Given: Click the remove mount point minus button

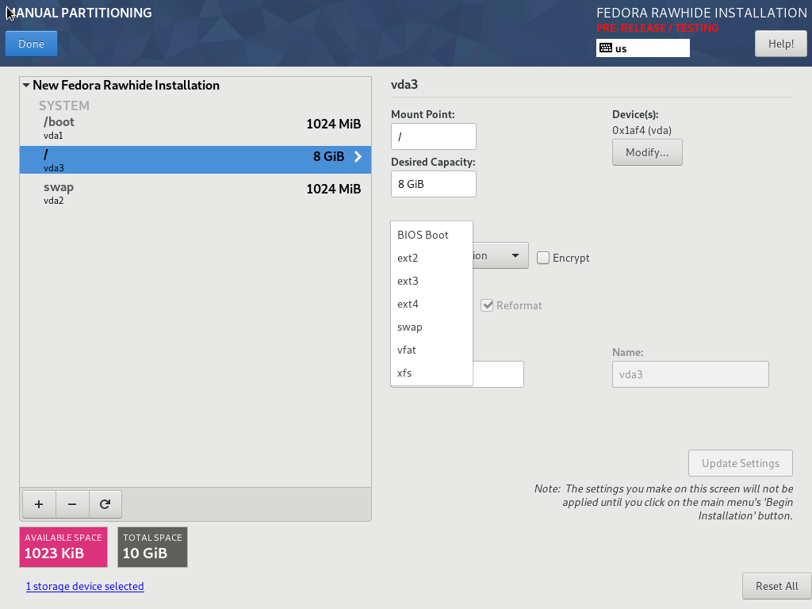Looking at the screenshot, I should click(x=72, y=504).
